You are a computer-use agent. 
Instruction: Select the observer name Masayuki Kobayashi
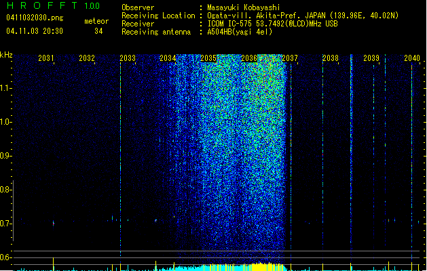(244, 7)
